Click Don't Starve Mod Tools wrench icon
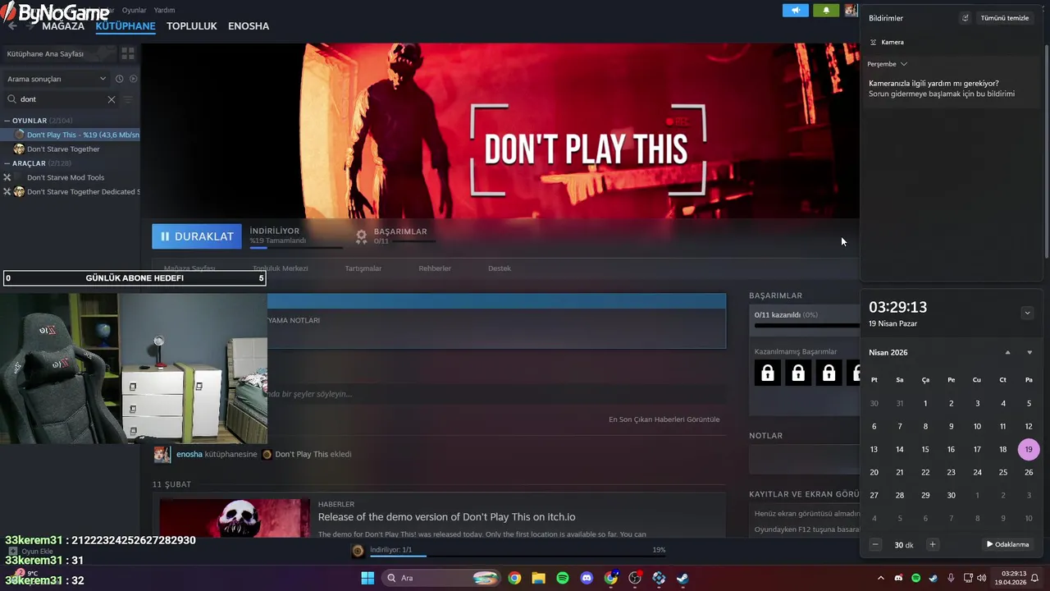The height and width of the screenshot is (591, 1050). [x=7, y=177]
